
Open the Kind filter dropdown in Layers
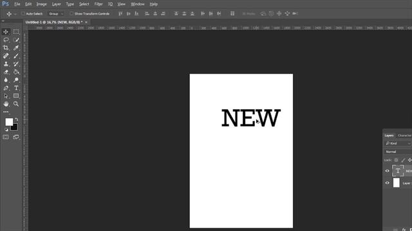(x=398, y=143)
